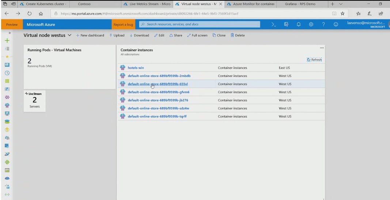Click the yellow Advisor icon in sidebar
Image resolution: width=390 pixels, height=200 pixels.
click(x=7, y=130)
